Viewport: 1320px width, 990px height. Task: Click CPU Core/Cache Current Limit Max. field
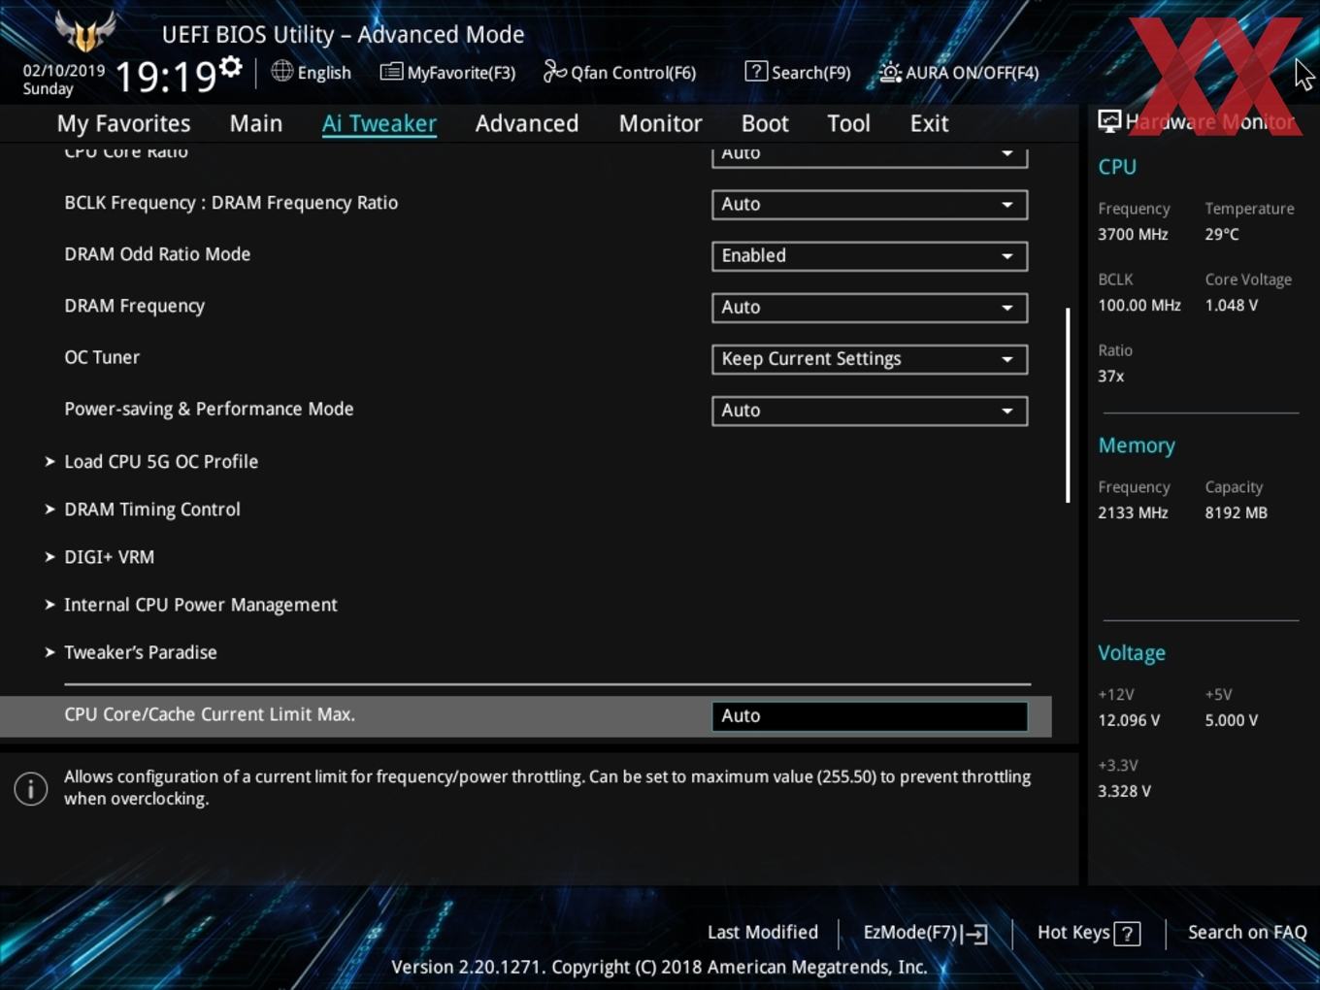[x=870, y=716]
